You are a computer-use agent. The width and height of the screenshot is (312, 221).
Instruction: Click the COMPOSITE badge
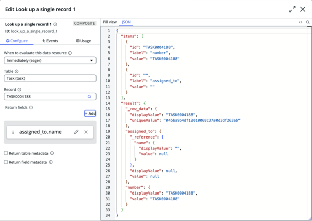click(84, 23)
